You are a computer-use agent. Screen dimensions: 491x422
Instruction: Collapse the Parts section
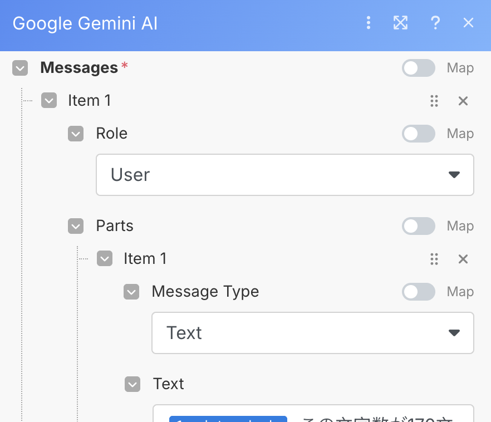pyautogui.click(x=76, y=226)
